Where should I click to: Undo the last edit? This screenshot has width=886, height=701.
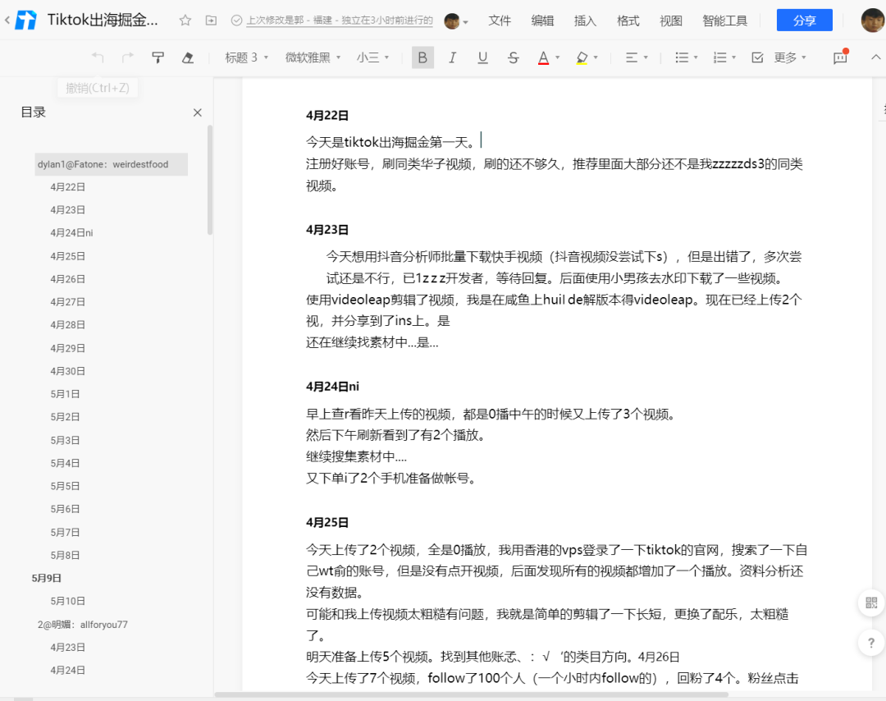coord(98,57)
